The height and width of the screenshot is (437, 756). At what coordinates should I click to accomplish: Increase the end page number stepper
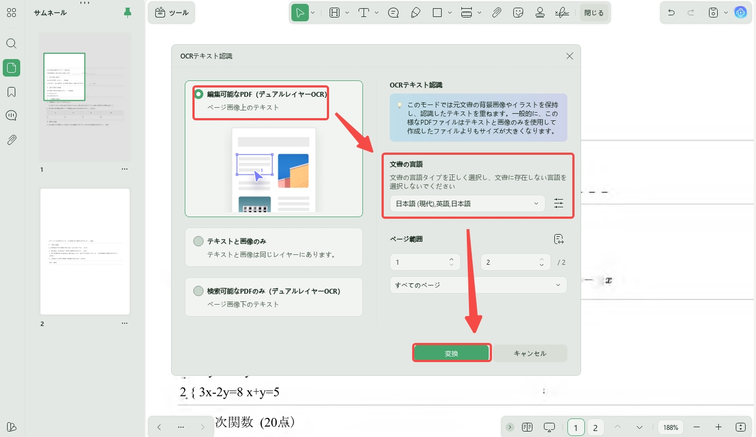(x=541, y=259)
